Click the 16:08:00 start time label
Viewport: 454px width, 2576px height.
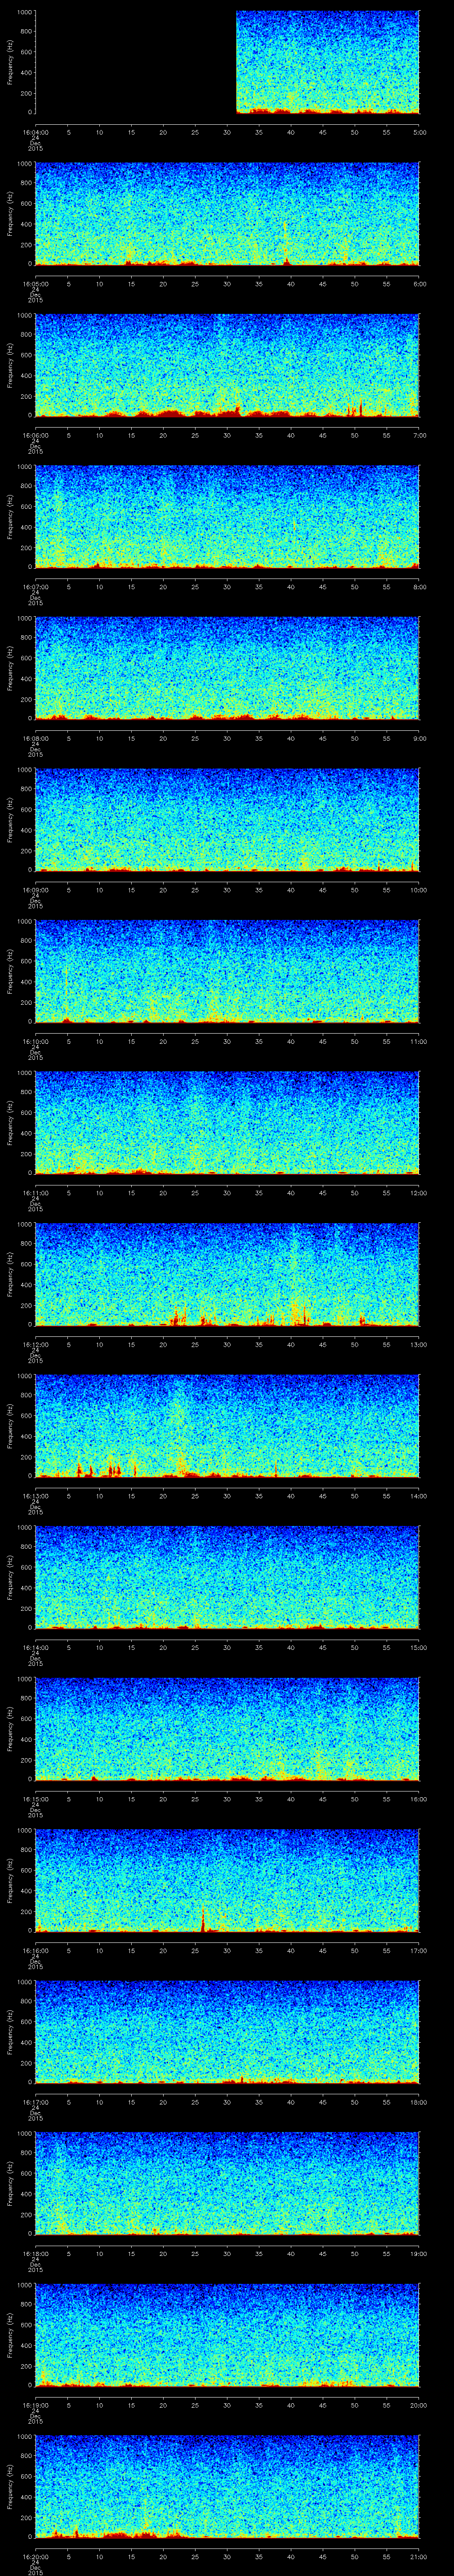click(x=35, y=738)
